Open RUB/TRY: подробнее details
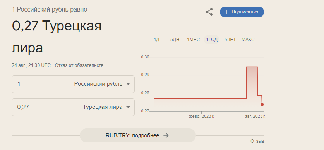Screen dimensions: 324x150 point(138,135)
